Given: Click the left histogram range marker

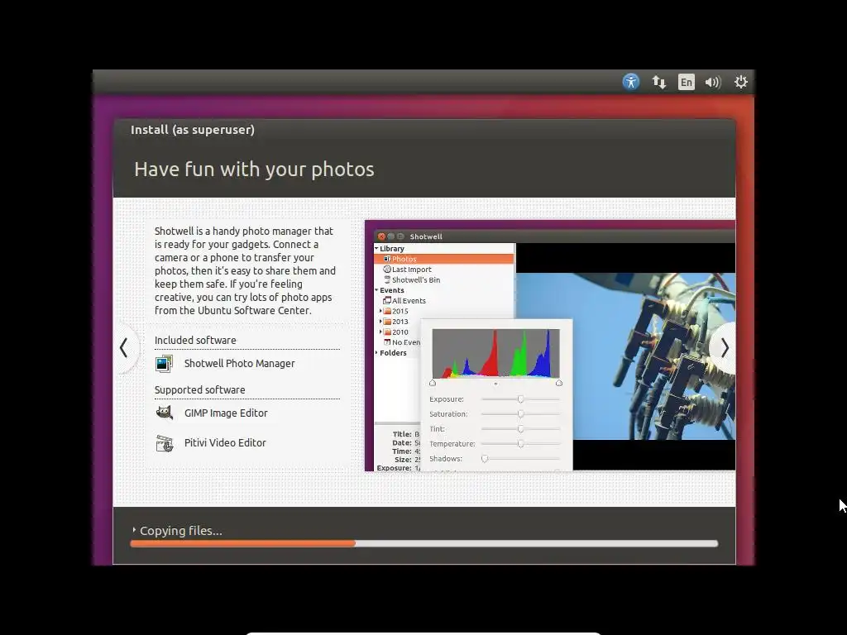Looking at the screenshot, I should 433,383.
